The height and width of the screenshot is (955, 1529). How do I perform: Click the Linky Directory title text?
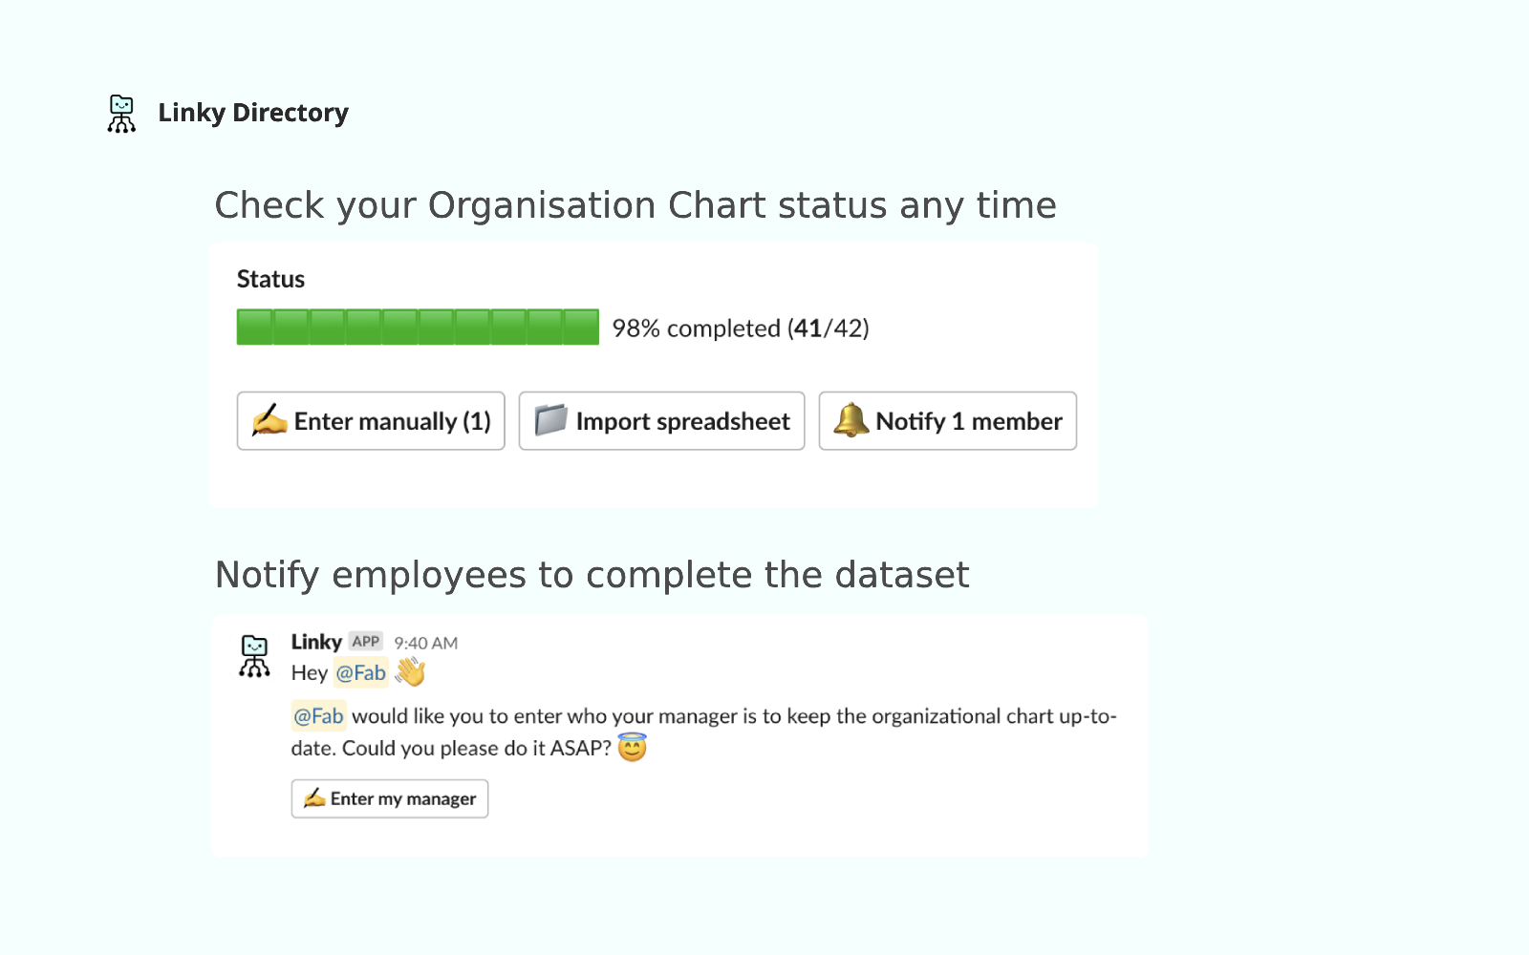[253, 113]
